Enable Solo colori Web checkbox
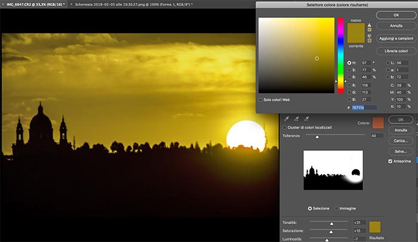Image resolution: width=418 pixels, height=242 pixels. coord(260,99)
